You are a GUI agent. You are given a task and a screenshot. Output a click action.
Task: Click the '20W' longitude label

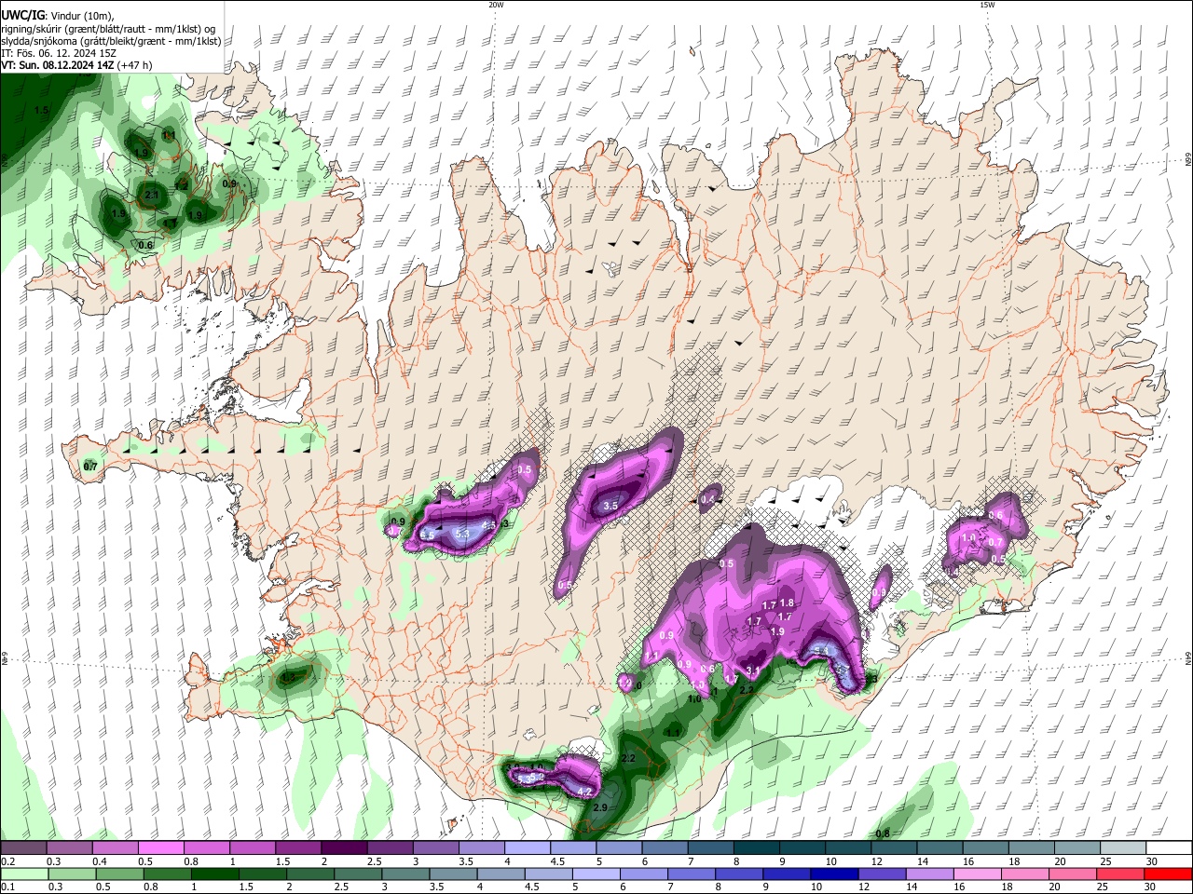496,5
